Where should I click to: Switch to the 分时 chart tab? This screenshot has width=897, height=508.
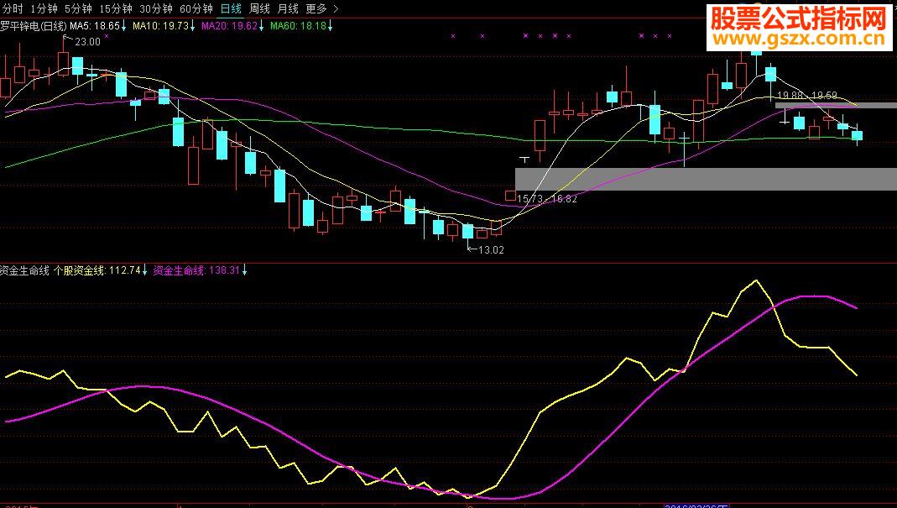coord(13,8)
